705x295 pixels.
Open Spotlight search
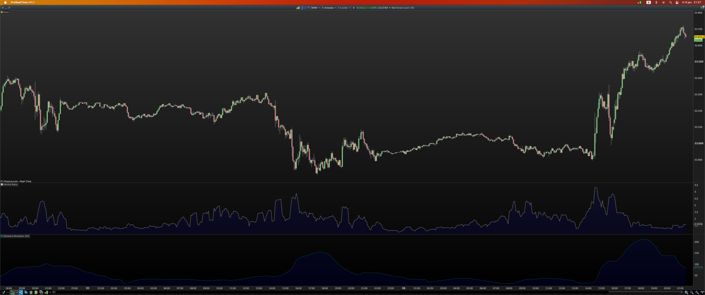[670, 2]
